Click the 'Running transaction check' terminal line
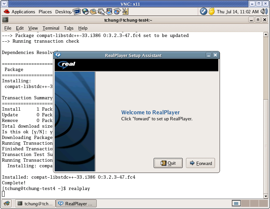Screen dimensions: 270x209 (x=40, y=41)
